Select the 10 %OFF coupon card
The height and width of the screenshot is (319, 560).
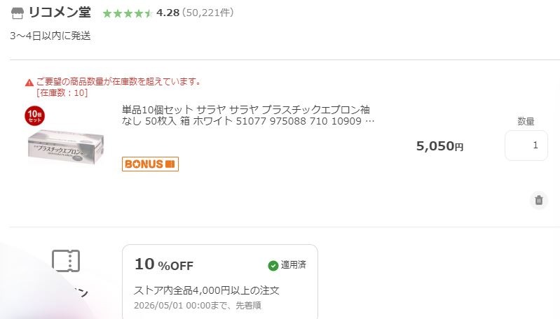coord(220,281)
